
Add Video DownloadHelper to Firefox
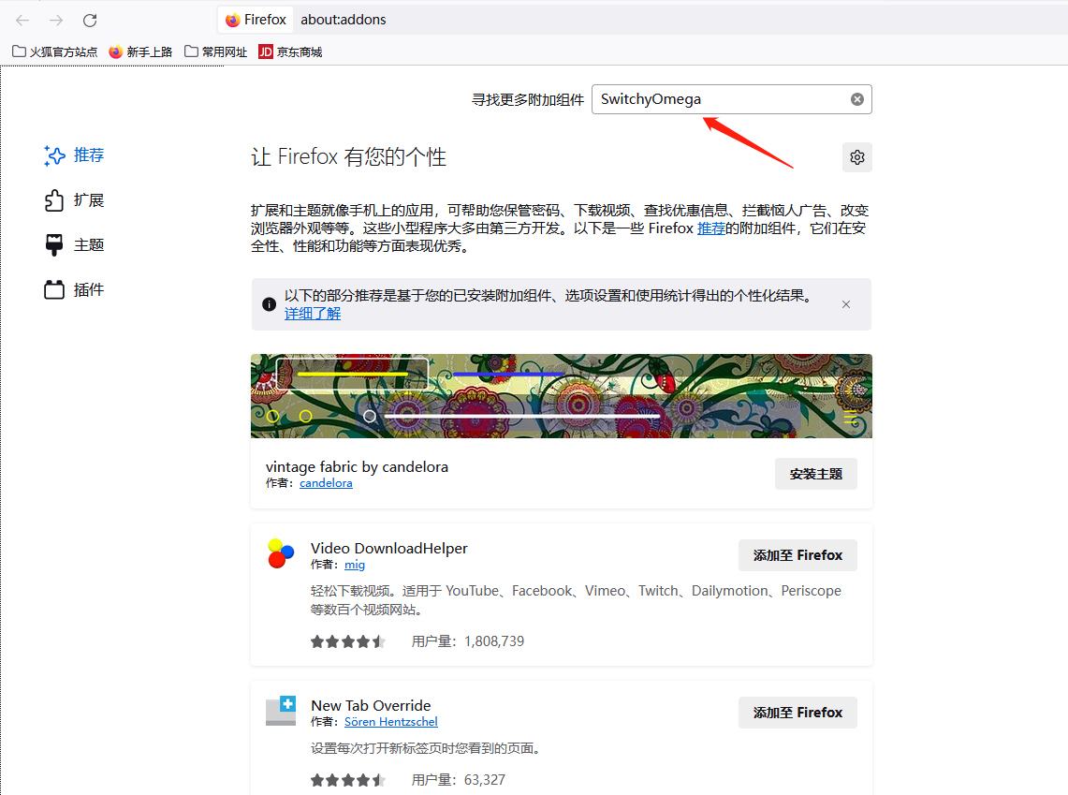click(797, 555)
